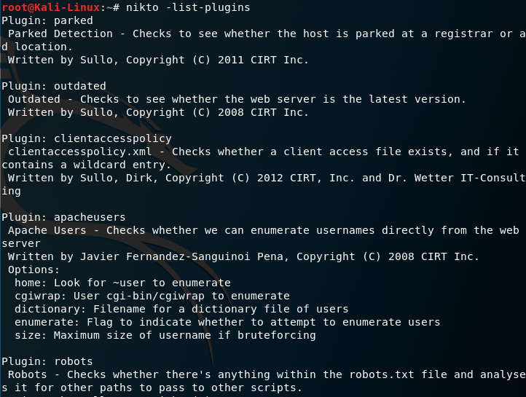The image size is (526, 397).
Task: Click the 2011 CIRT Inc. copyright line
Action: click(159, 60)
